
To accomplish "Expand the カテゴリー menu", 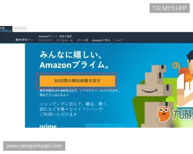I will point(24,40).
